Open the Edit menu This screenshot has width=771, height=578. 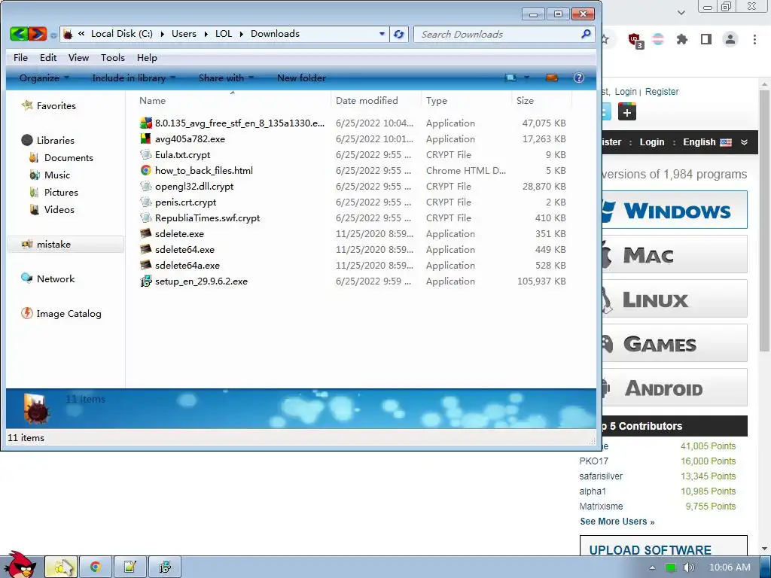pos(48,57)
